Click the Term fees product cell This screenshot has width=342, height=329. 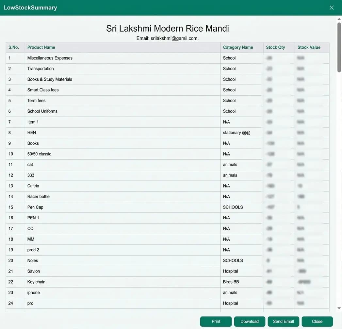coord(122,101)
